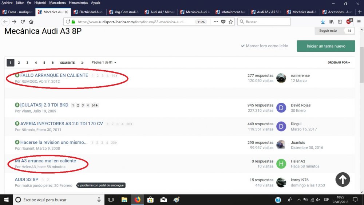Open the Historial menu
Viewport: 364px width, 205px height.
point(40,3)
